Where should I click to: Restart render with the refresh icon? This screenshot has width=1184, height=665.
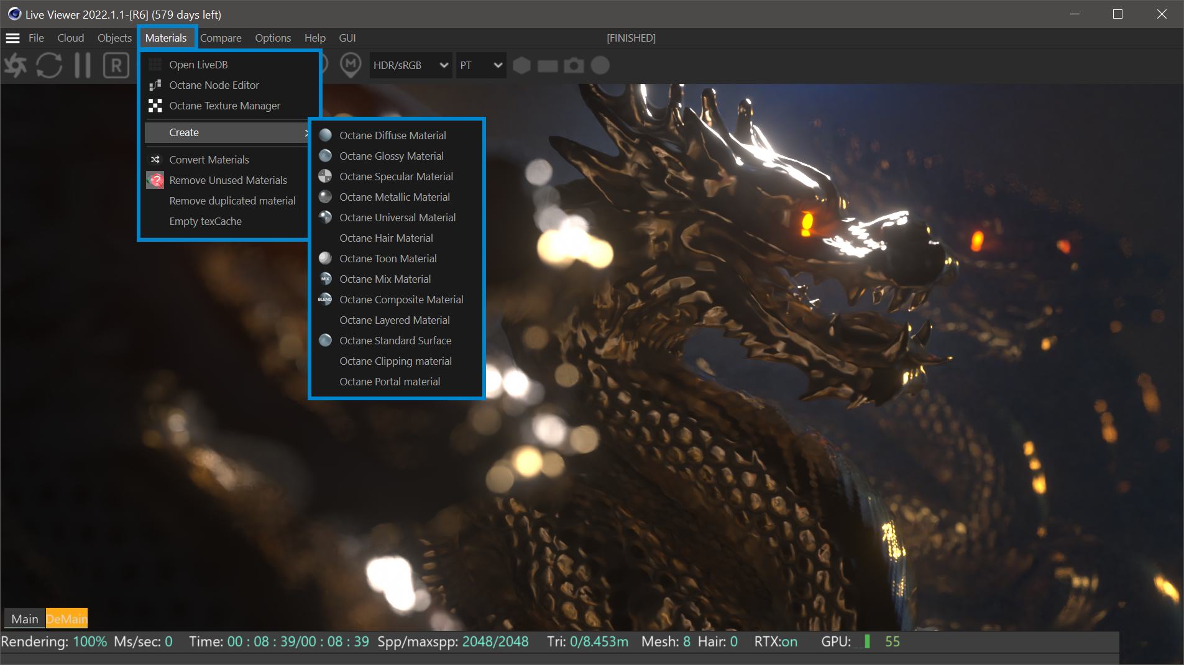[x=49, y=65]
